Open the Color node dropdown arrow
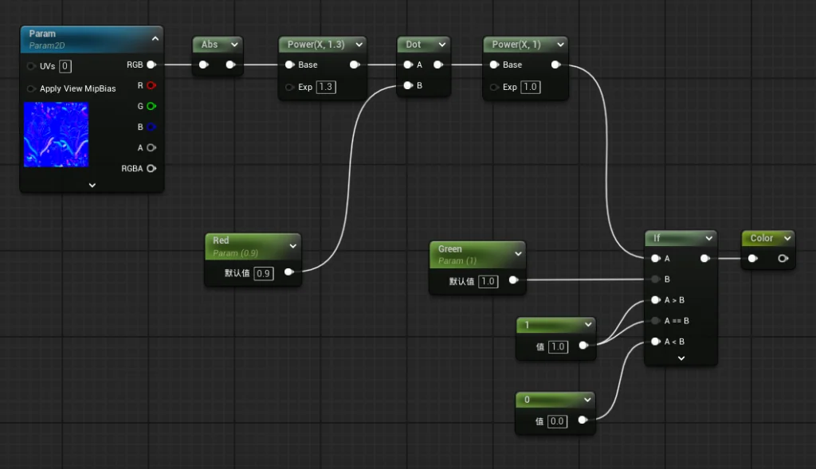Viewport: 816px width, 469px height. pyautogui.click(x=787, y=238)
